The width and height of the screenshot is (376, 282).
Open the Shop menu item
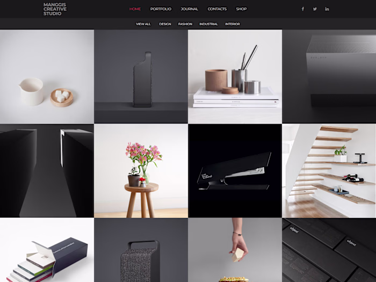(241, 9)
